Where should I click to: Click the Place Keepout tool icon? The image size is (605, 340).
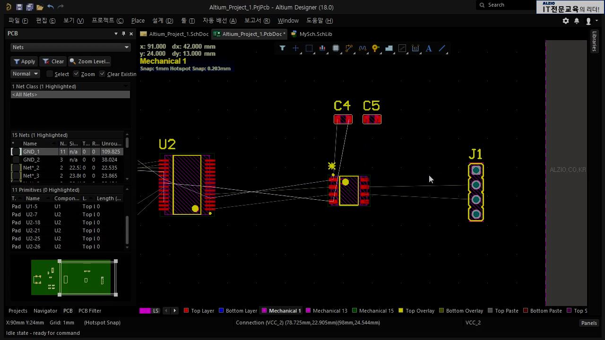pyautogui.click(x=402, y=48)
